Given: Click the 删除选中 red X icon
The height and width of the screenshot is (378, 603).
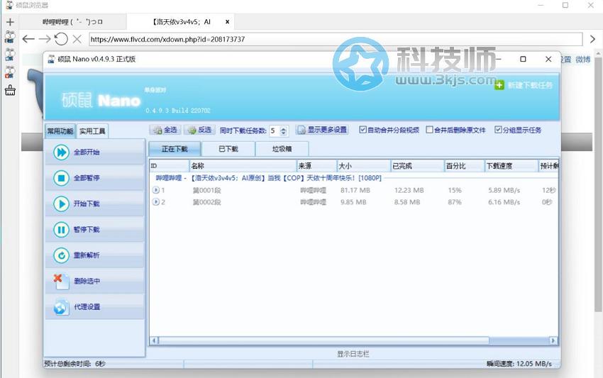Looking at the screenshot, I should pyautogui.click(x=61, y=281).
